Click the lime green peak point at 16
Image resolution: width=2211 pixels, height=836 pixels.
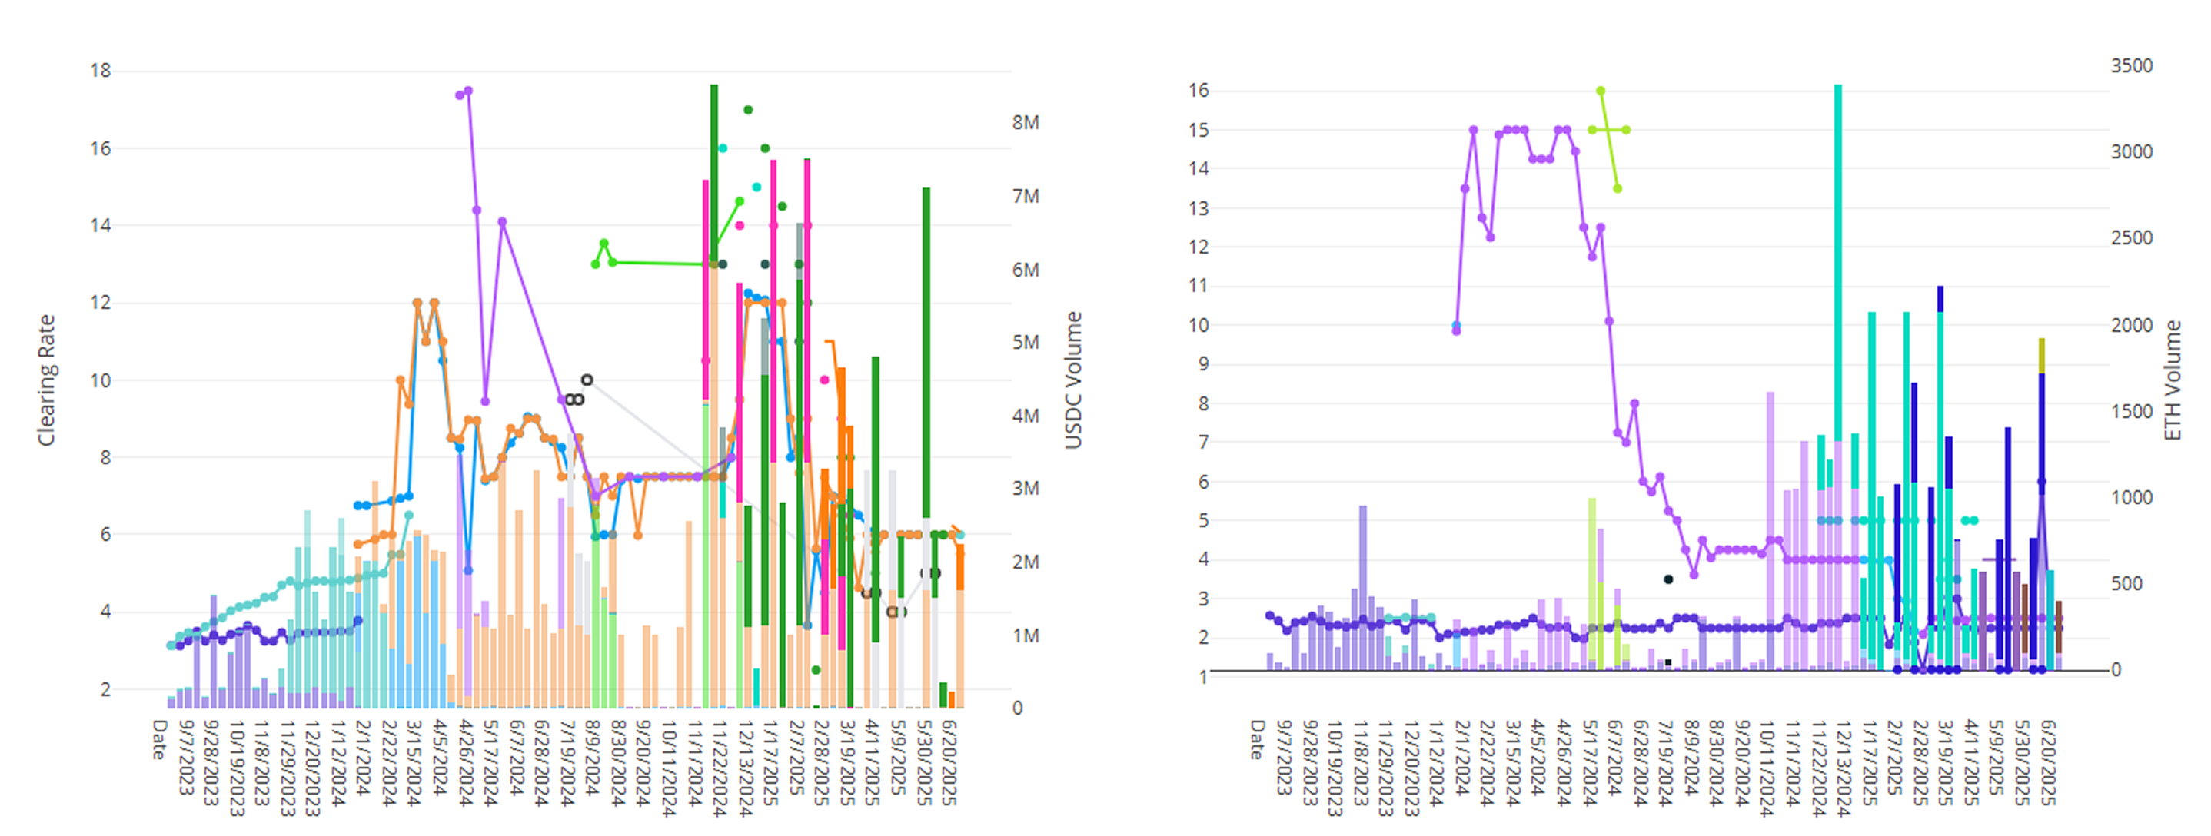point(1601,90)
